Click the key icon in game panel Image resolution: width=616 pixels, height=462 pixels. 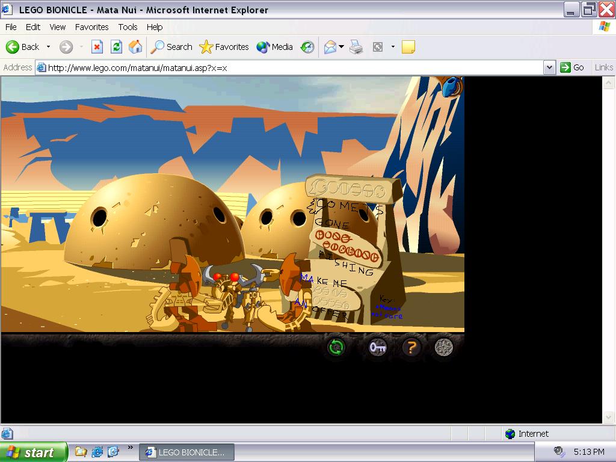378,348
